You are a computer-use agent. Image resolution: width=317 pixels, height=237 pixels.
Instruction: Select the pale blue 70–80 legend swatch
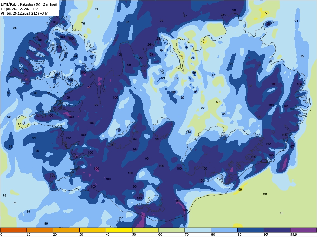point(198,230)
